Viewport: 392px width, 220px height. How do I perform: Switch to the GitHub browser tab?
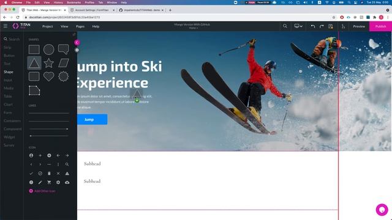[141, 10]
